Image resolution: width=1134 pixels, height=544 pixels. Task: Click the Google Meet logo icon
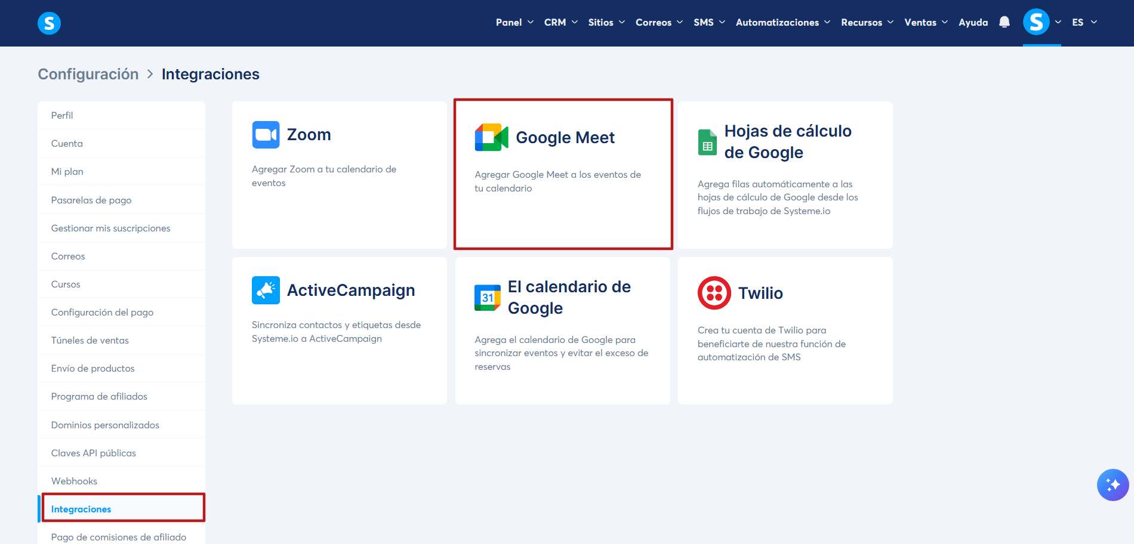point(491,138)
